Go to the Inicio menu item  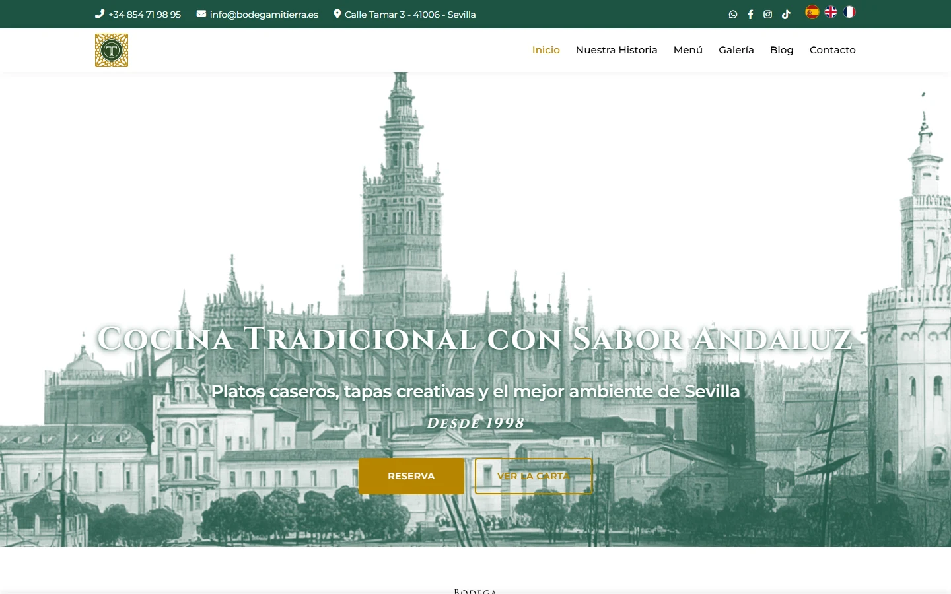pos(546,50)
